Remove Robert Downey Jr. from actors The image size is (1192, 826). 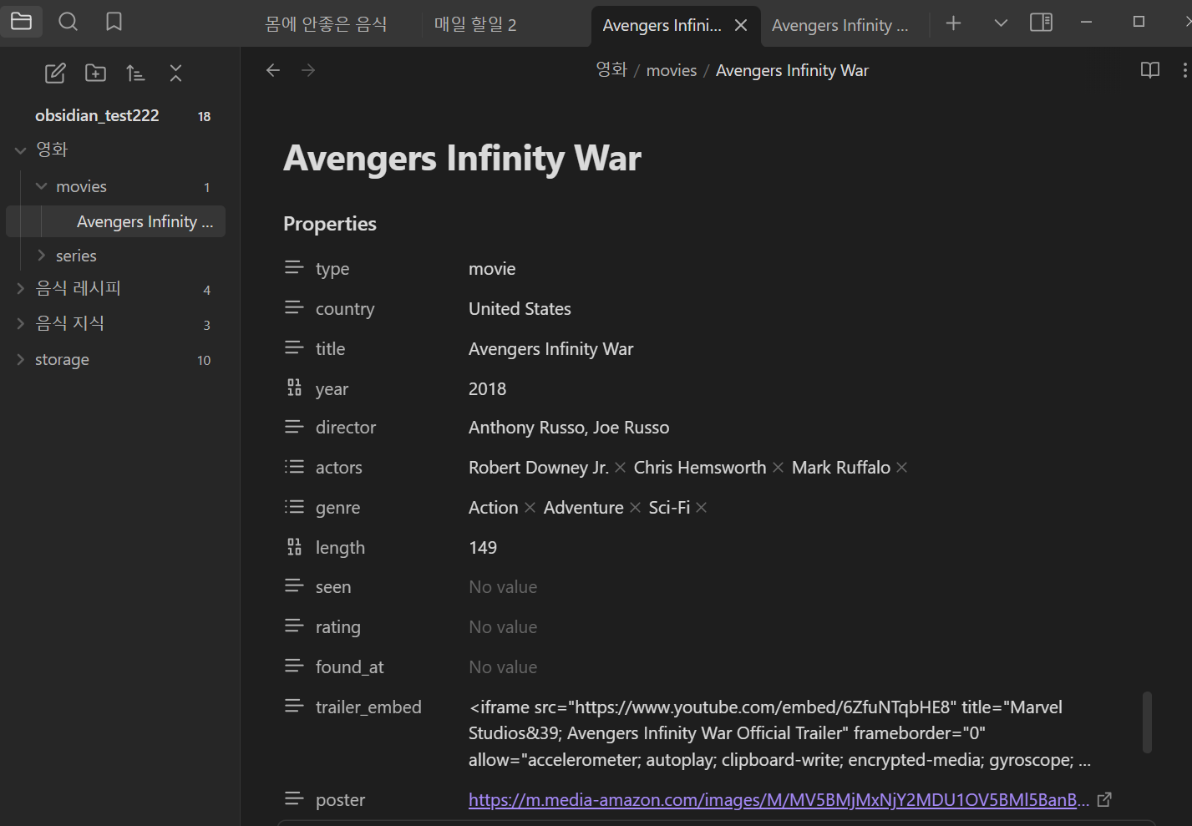pyautogui.click(x=620, y=468)
